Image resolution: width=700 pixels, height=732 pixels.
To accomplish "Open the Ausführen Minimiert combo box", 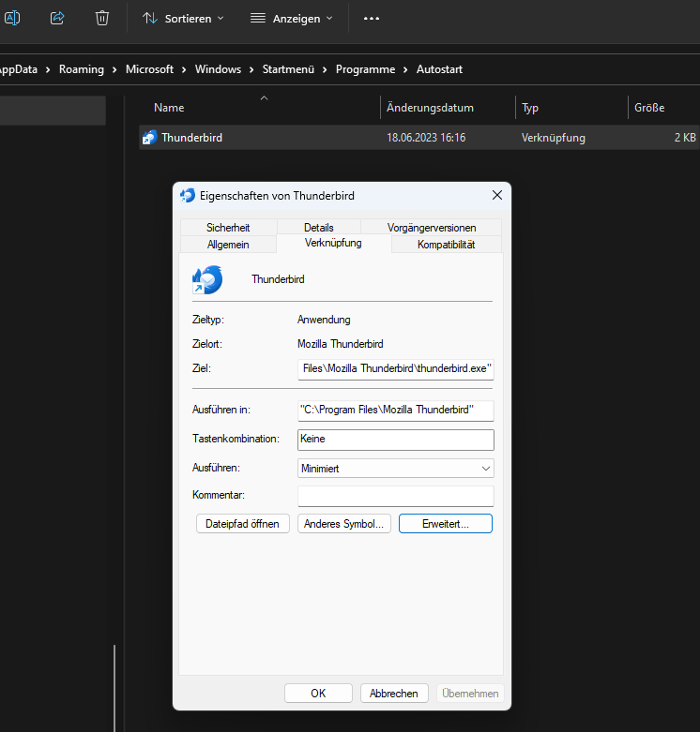I will pyautogui.click(x=395, y=469).
